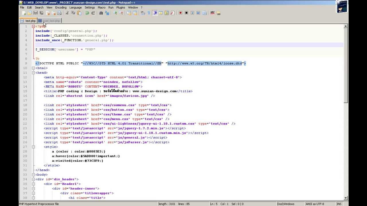Open the Plugins menu
The width and height of the screenshot is (367, 206).
point(121,7)
